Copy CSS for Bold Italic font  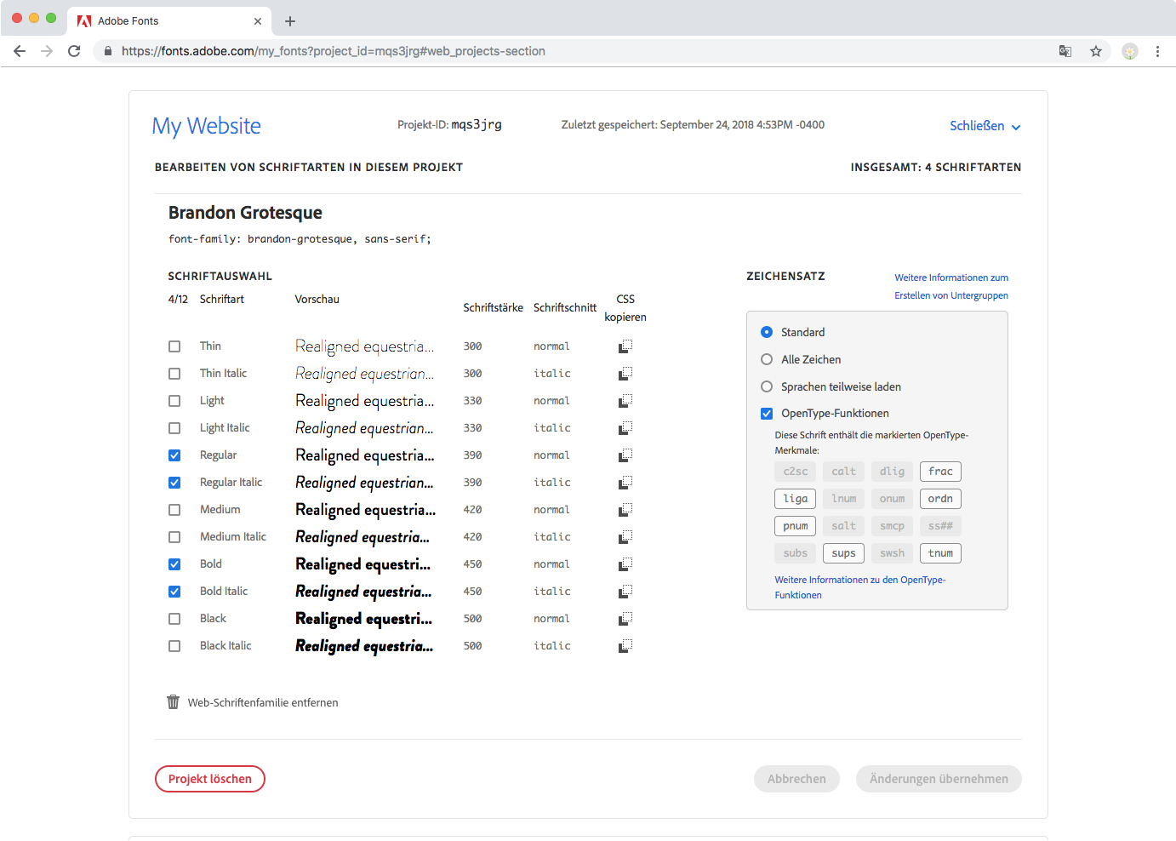click(625, 592)
